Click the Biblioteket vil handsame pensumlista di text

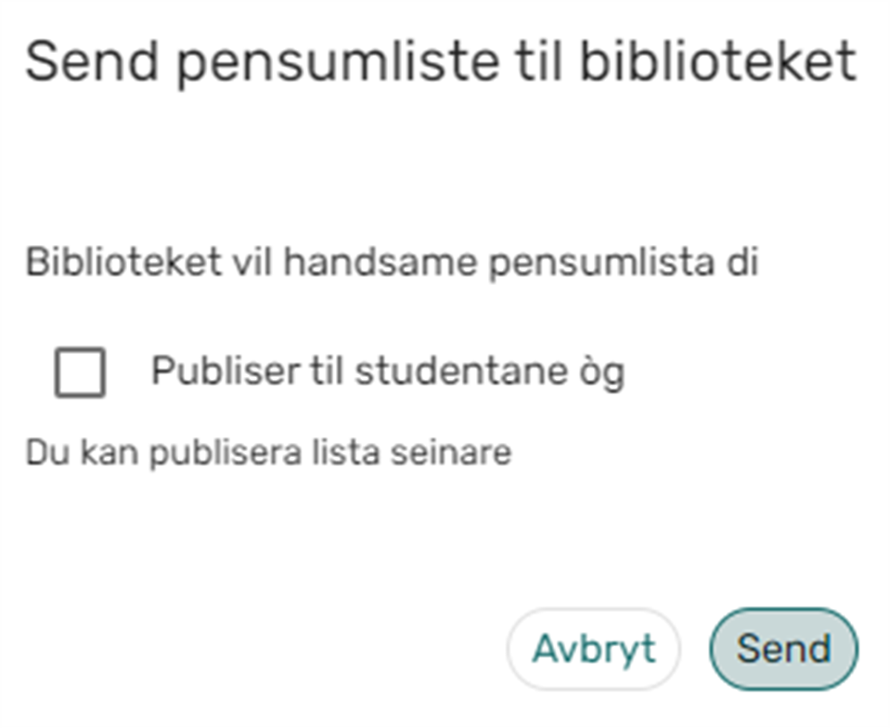(392, 263)
